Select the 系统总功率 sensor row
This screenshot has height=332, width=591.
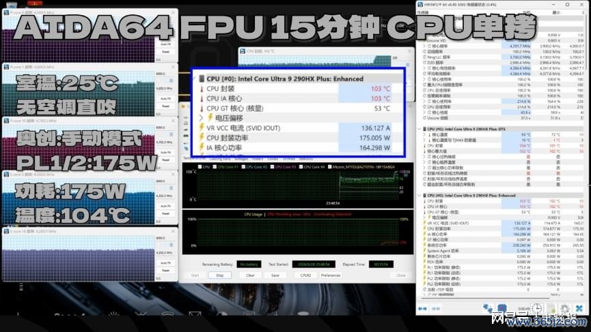501,245
